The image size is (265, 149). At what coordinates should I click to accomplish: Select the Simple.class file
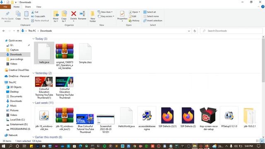tap(85, 53)
